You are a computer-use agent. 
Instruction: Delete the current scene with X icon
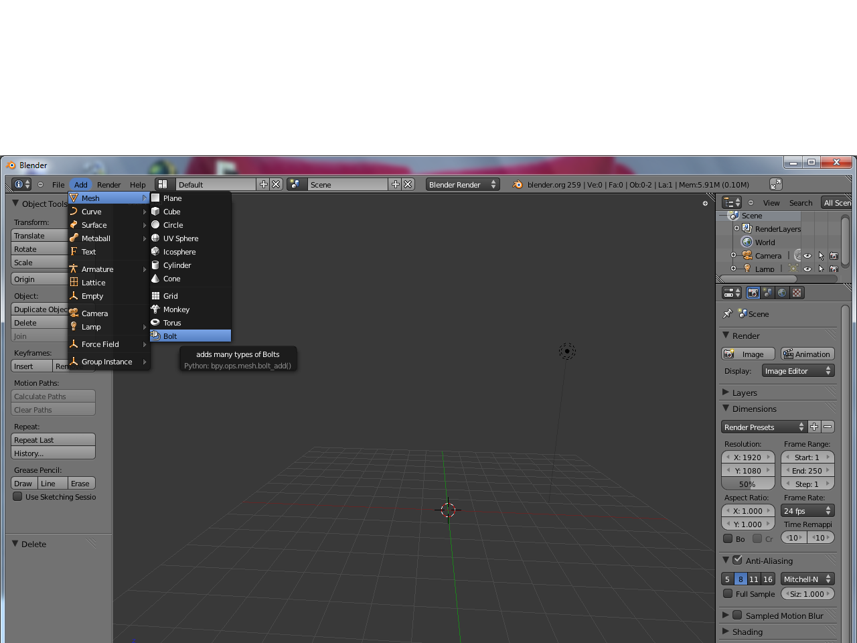[408, 184]
